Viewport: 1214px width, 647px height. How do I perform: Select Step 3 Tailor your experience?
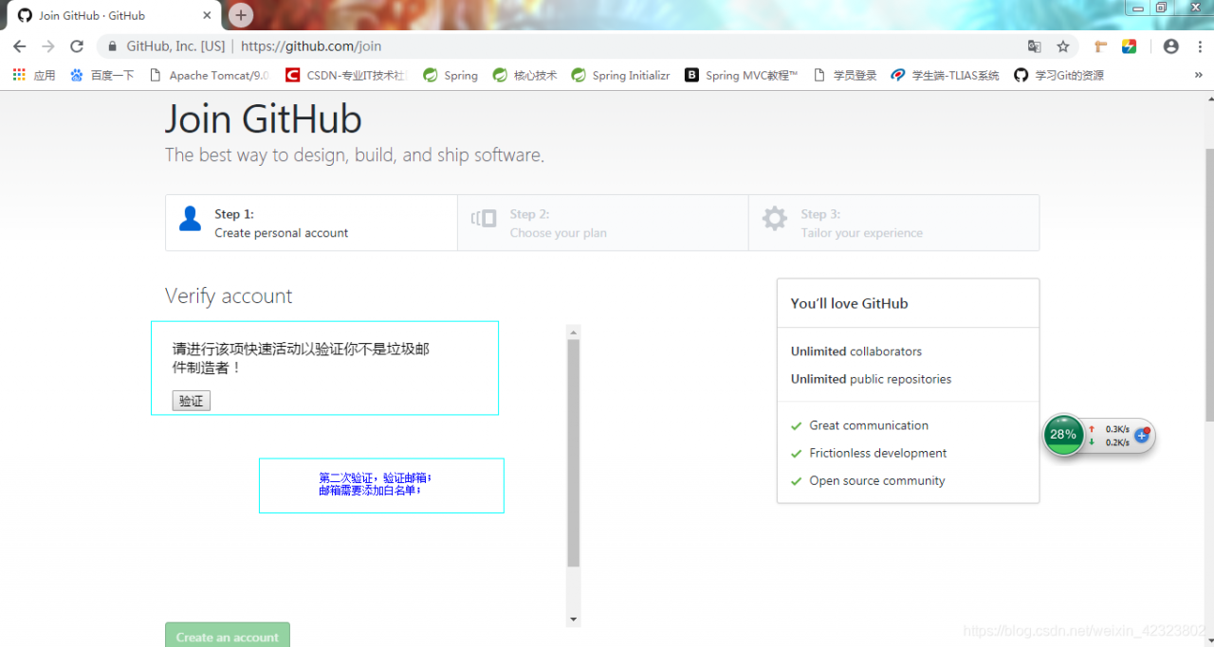point(893,223)
